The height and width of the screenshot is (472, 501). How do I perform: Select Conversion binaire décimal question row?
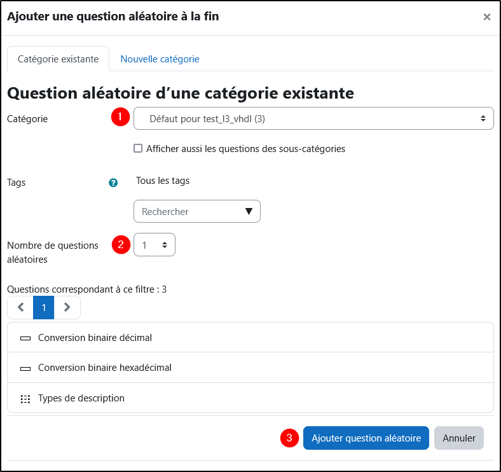[251, 338]
